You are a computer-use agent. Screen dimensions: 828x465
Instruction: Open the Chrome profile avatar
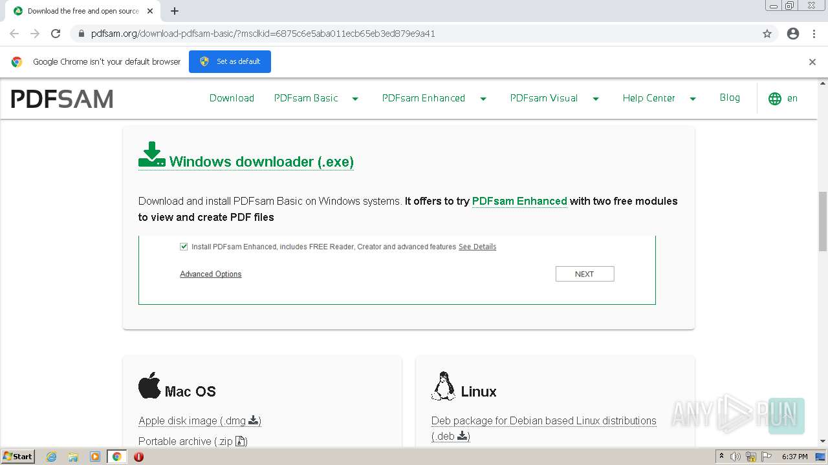(x=793, y=34)
